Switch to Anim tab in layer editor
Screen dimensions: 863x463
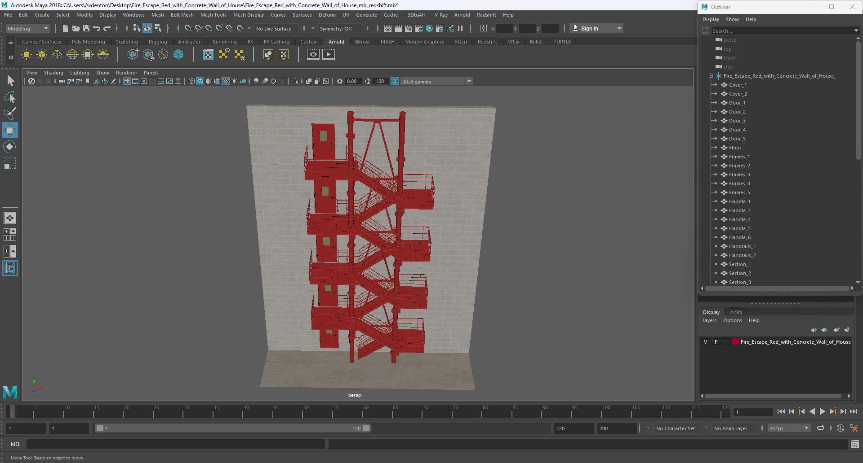click(x=736, y=312)
